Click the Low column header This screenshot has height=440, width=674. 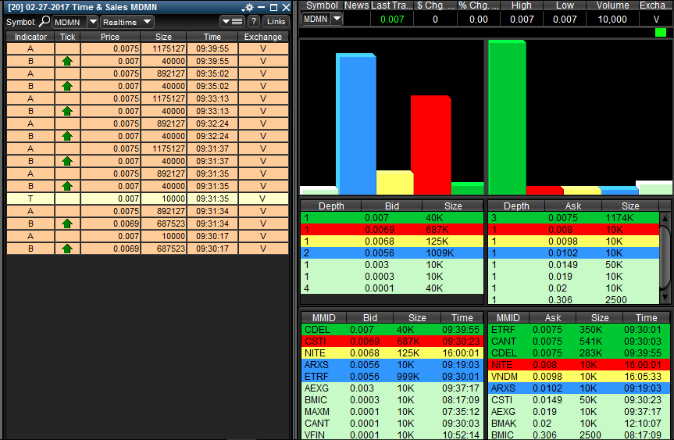(565, 5)
